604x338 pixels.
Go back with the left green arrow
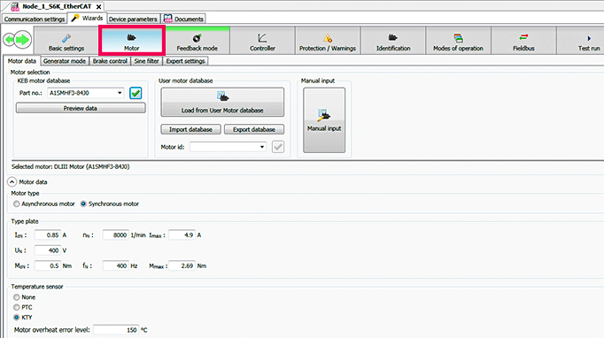click(9, 39)
